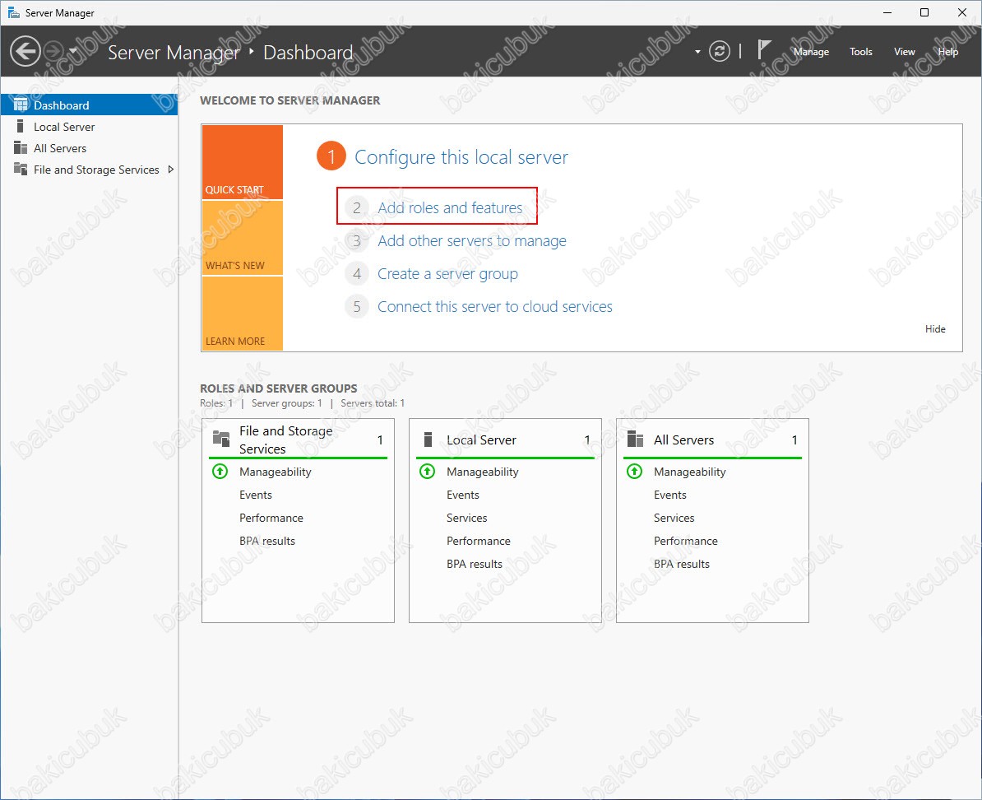Click Add roles and features link
Viewport: 982px width, 800px height.
pos(450,207)
